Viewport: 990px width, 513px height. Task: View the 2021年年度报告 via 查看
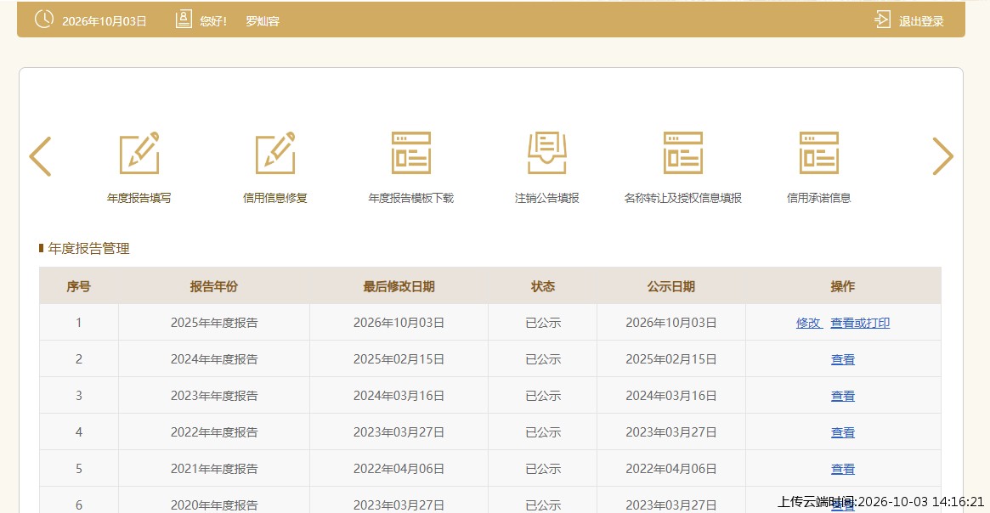843,470
